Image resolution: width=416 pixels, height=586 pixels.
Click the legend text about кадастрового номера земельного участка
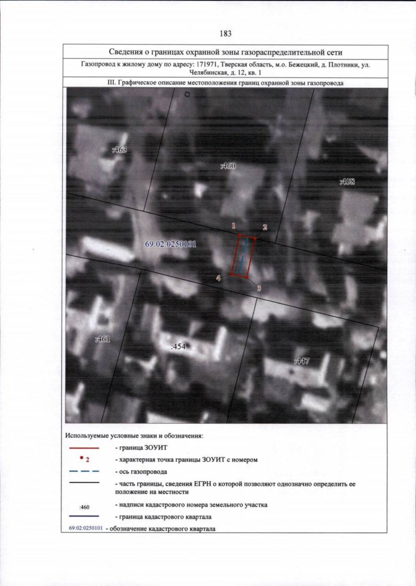pyautogui.click(x=191, y=505)
